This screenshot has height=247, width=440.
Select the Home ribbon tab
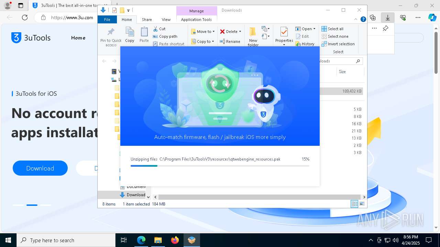(x=126, y=20)
